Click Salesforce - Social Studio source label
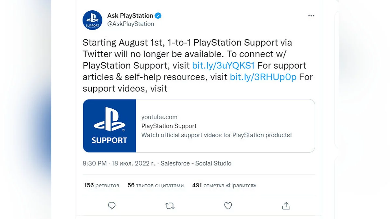 pos(196,164)
